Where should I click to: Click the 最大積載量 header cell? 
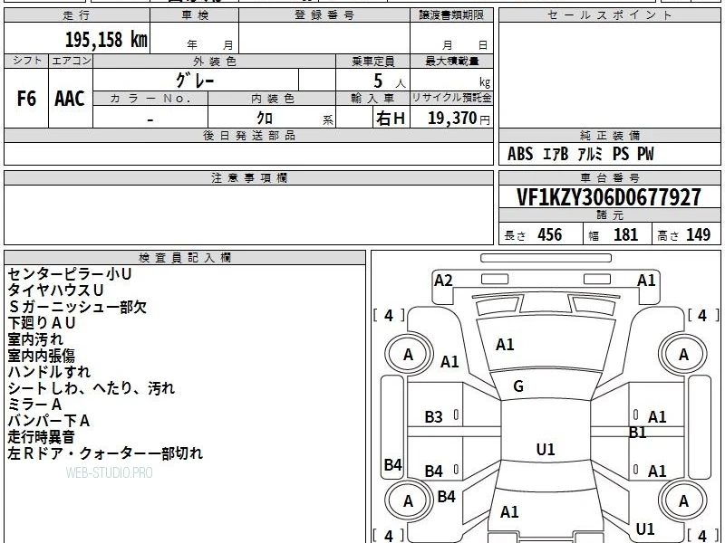[451, 61]
